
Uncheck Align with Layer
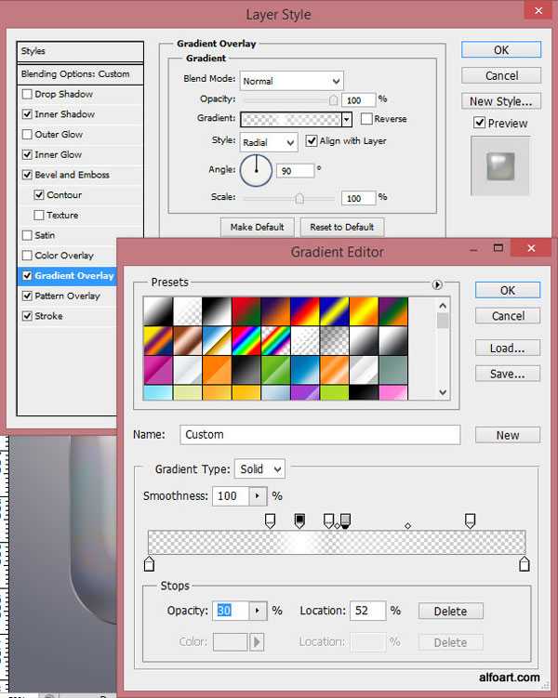[x=312, y=141]
